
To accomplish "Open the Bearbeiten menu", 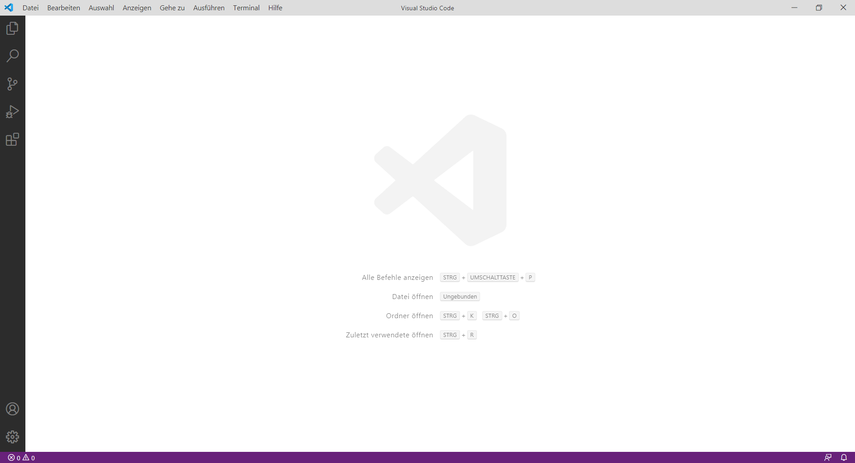I will (63, 8).
